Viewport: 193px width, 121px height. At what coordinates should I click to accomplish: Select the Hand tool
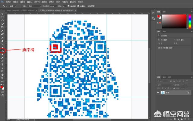point(2,75)
